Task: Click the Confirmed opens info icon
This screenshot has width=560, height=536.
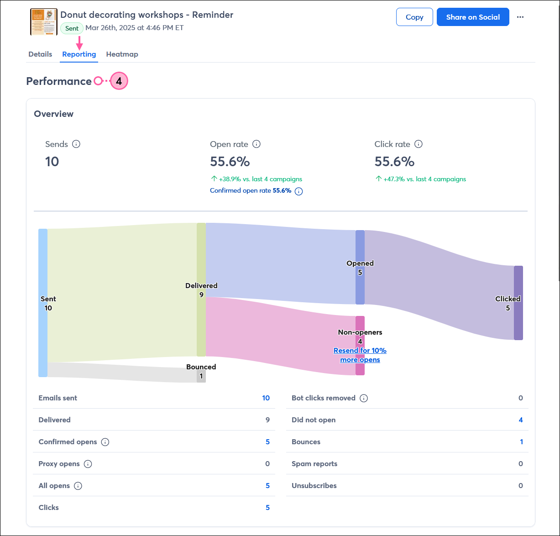Action: tap(105, 442)
